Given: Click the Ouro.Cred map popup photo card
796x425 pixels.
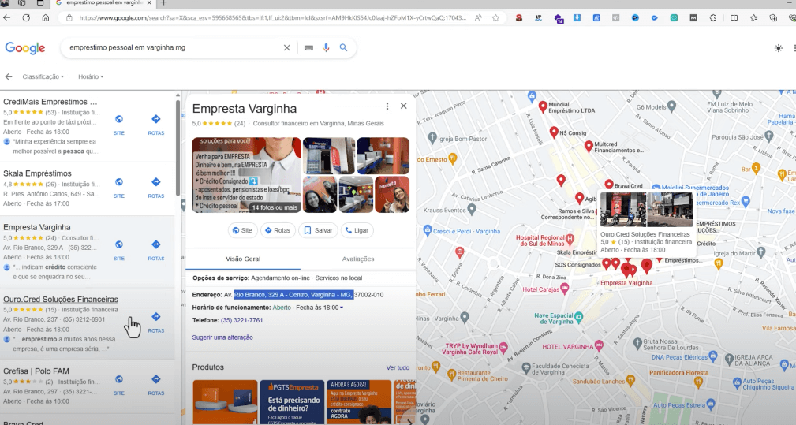Looking at the screenshot, I should 646,210.
